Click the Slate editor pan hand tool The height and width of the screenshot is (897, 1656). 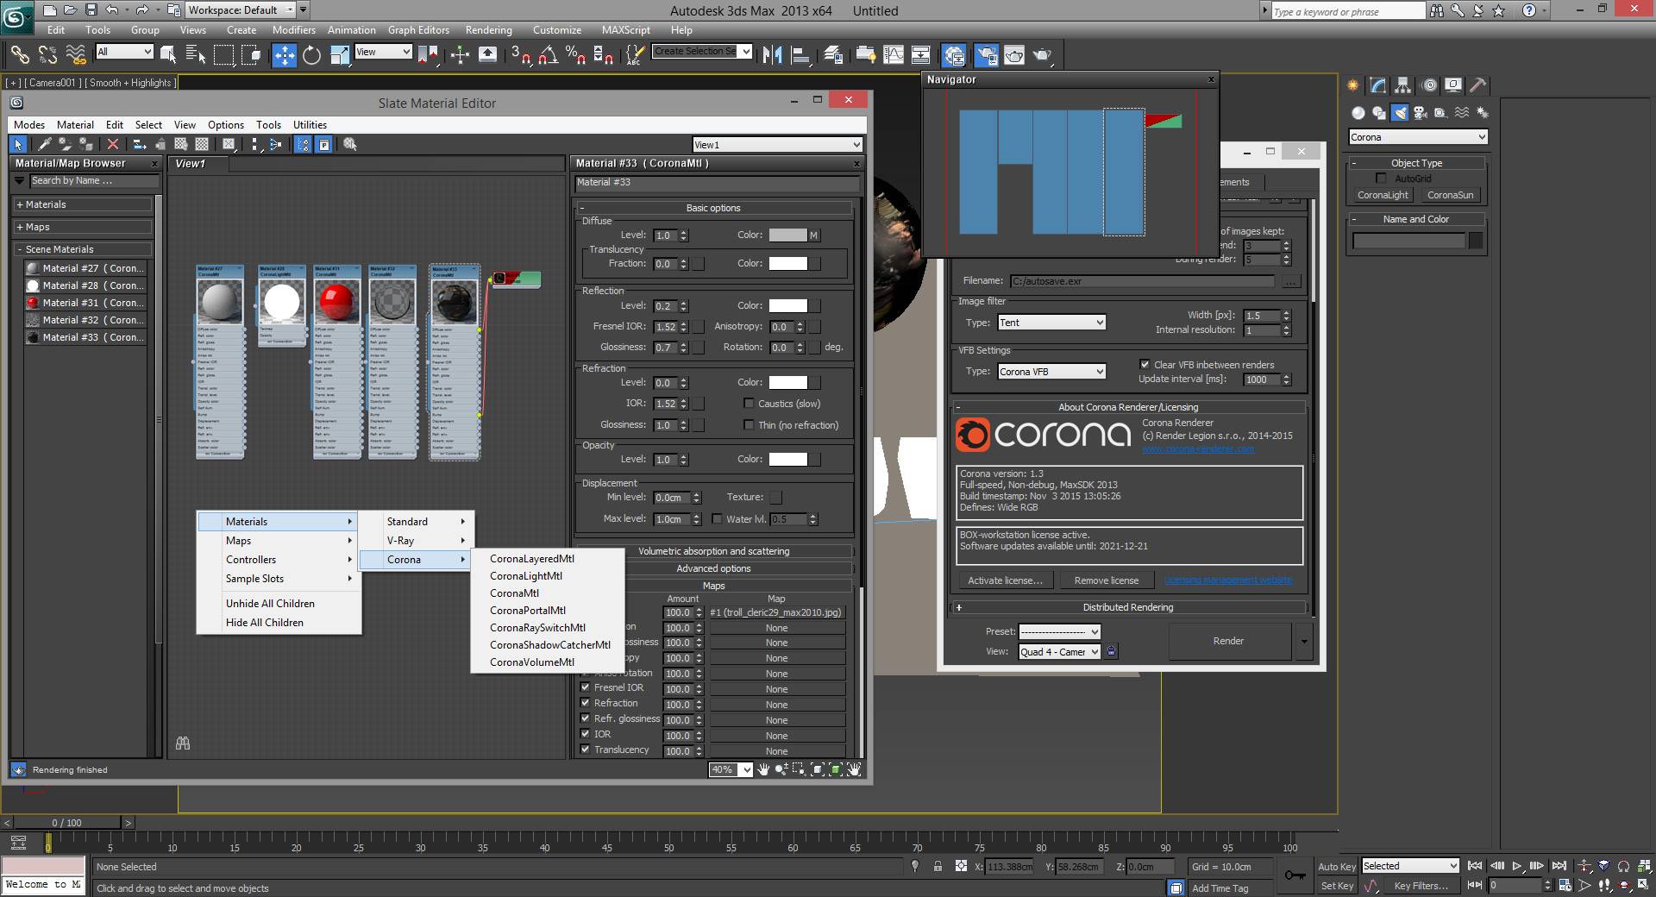(763, 769)
